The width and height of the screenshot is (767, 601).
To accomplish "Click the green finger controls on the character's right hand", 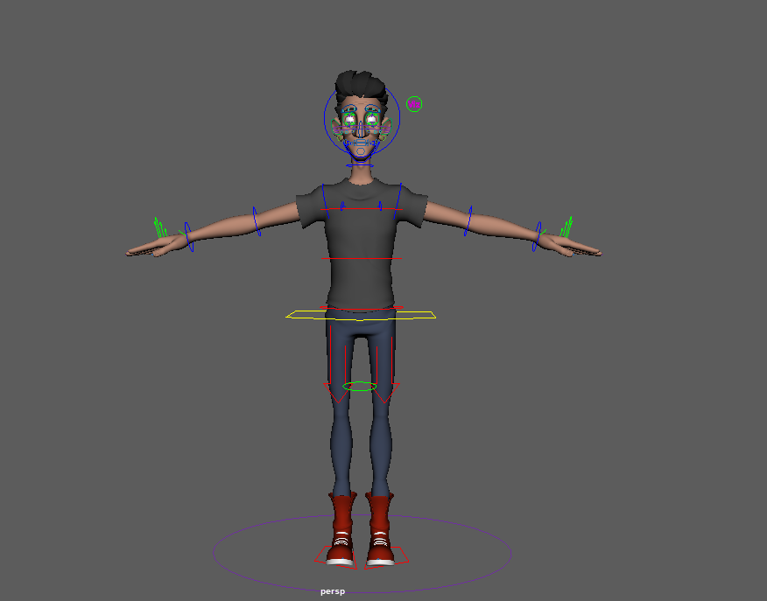I will 159,227.
